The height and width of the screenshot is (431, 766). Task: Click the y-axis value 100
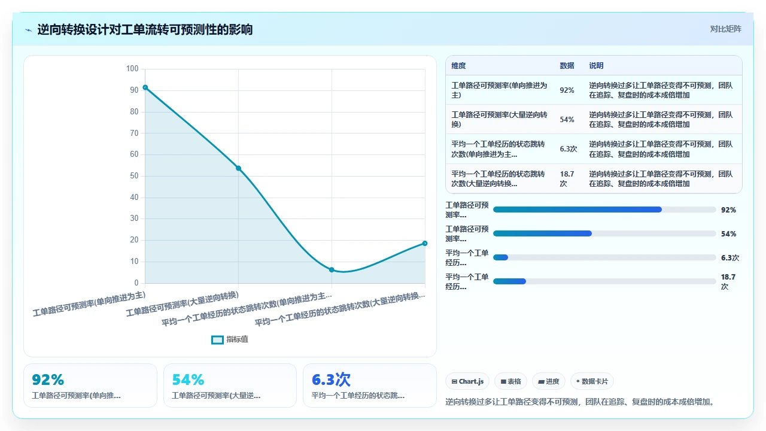coord(132,69)
